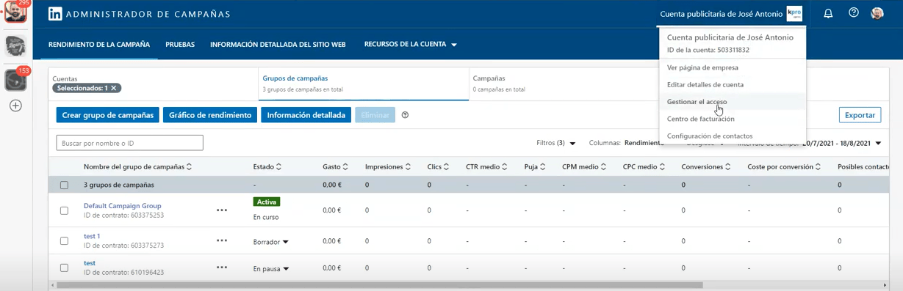Tick the test 1 row checkbox
This screenshot has width=903, height=291.
point(64,240)
